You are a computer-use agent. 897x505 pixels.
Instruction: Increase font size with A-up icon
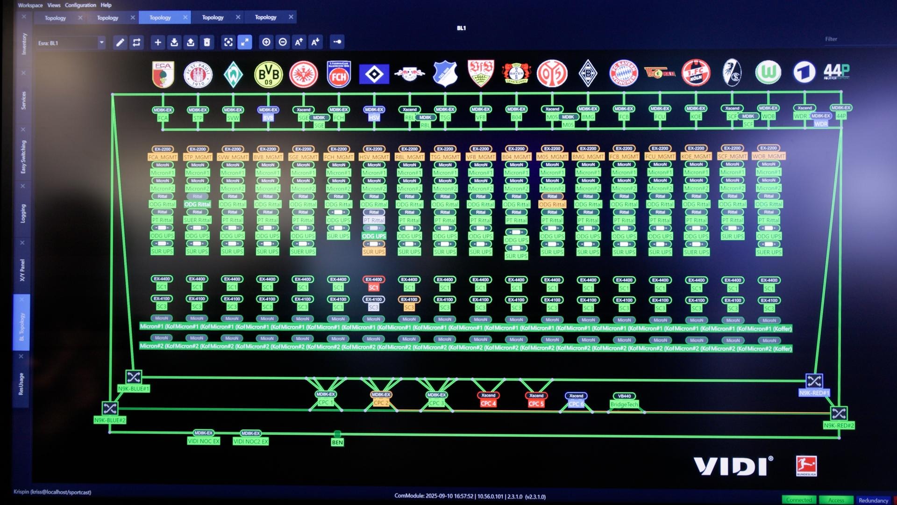299,42
